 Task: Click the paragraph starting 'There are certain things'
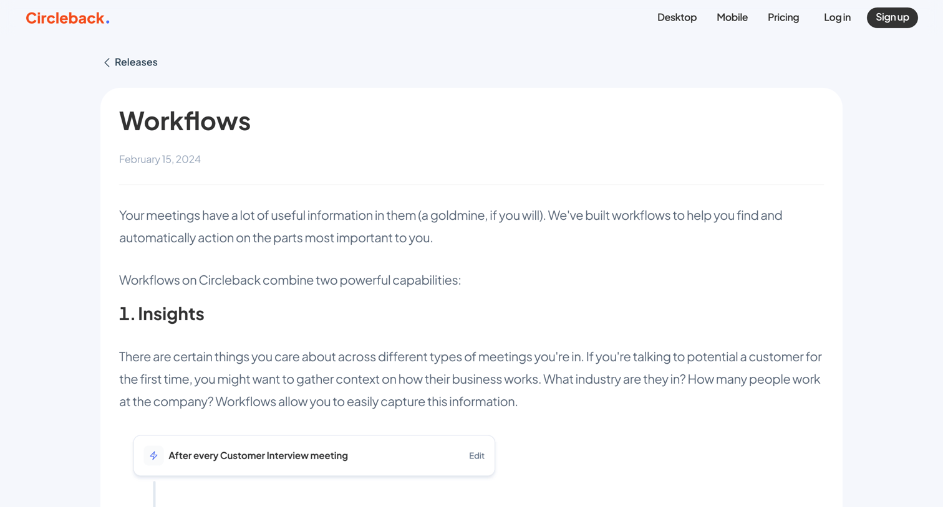tap(471, 379)
